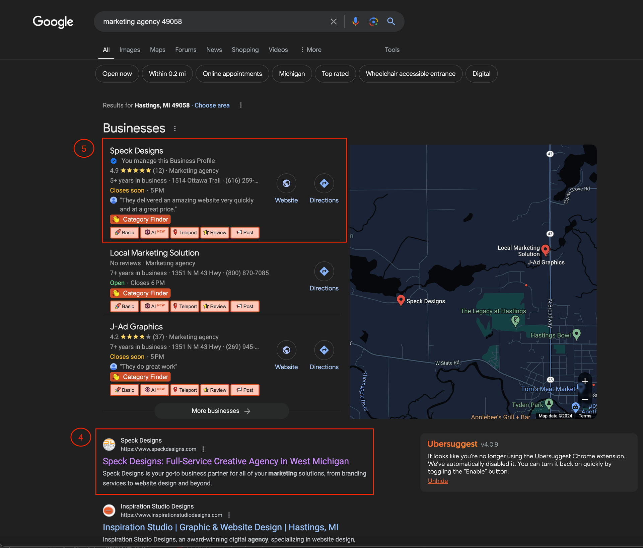643x548 pixels.
Task: Open Post tool for J-Ad Graphics
Action: coord(245,390)
